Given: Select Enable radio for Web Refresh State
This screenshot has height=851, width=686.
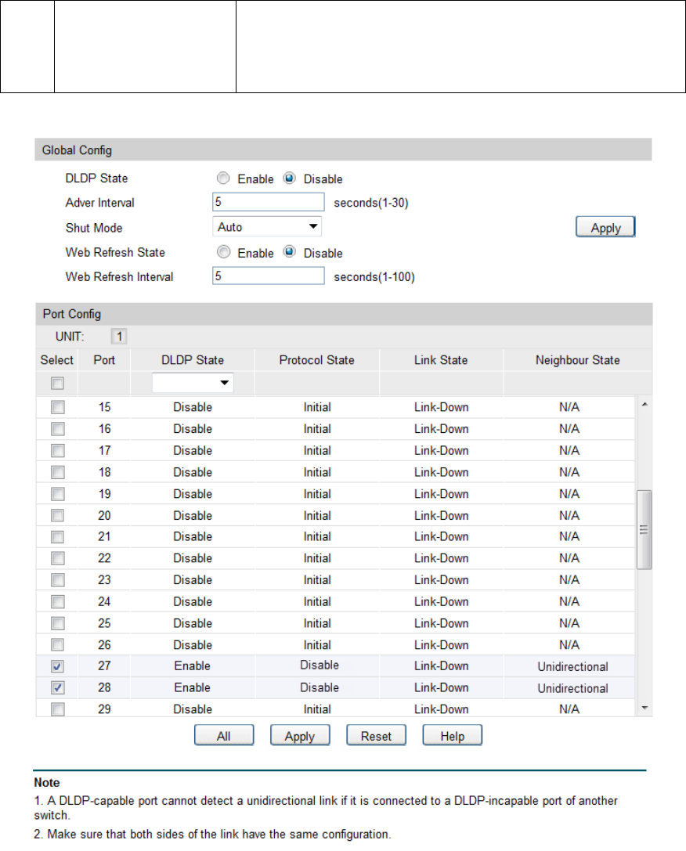Looking at the screenshot, I should click(x=223, y=252).
